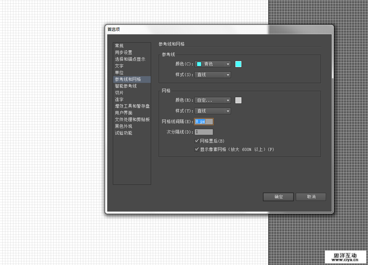The width and height of the screenshot is (368, 265).
Task: Click the gray grid color swatch
Action: point(238,100)
